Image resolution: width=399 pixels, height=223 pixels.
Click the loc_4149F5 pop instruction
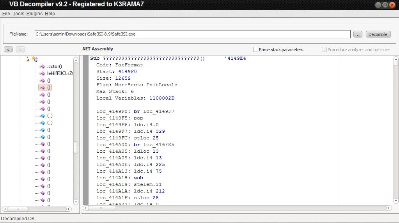[120, 118]
